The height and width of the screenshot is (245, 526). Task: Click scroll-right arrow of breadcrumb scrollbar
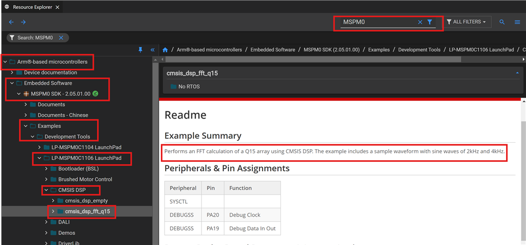(x=524, y=59)
